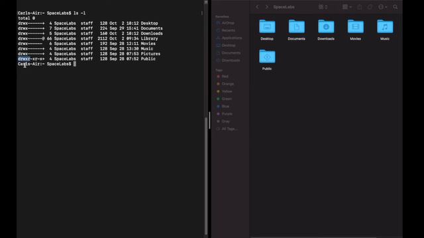The height and width of the screenshot is (238, 424).
Task: Click the 'total 0' line in Terminal
Action: tap(26, 18)
